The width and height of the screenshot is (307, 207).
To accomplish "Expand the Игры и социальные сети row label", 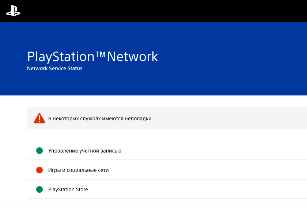I will tap(79, 170).
